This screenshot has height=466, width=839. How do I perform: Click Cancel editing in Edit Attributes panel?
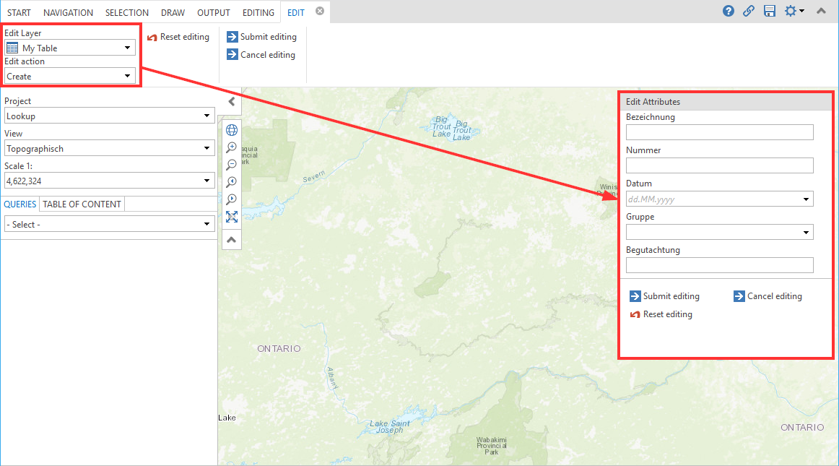tap(768, 296)
